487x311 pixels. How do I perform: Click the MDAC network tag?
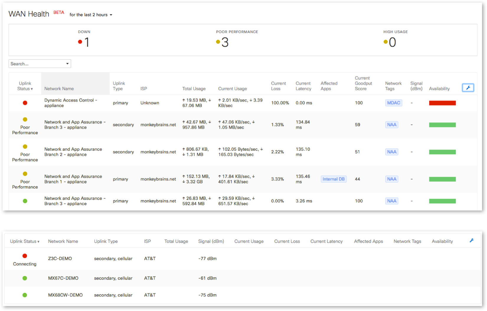pos(394,103)
